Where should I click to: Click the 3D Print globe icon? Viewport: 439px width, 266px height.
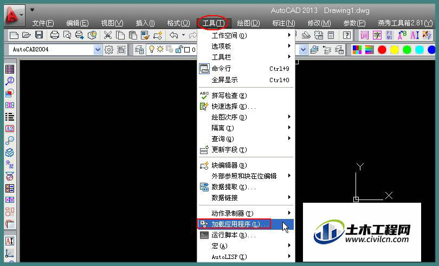[x=92, y=35]
